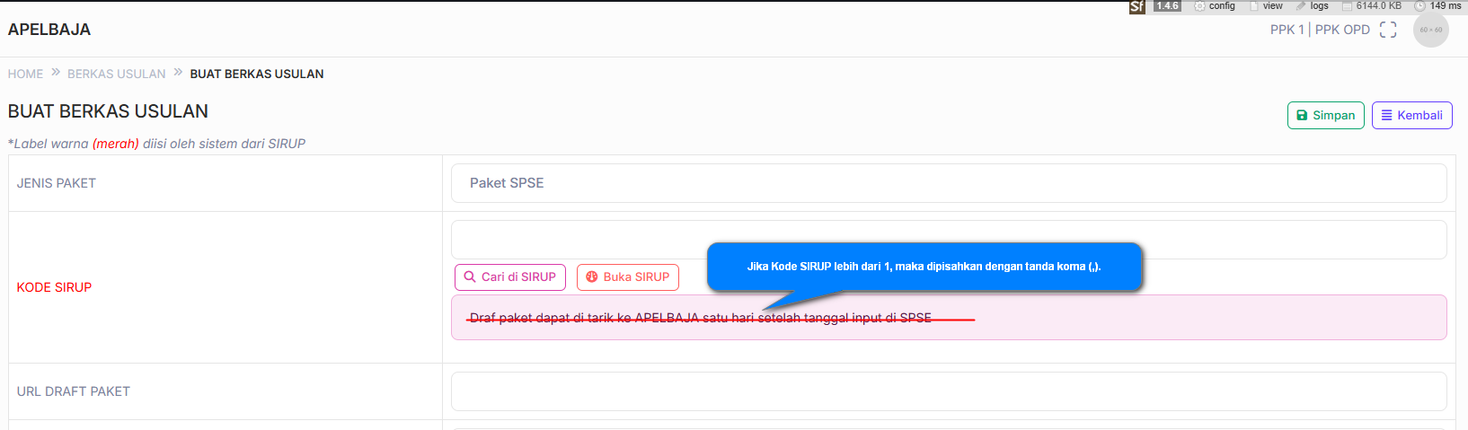Click the fullscreen toggle icon in header
This screenshot has width=1468, height=430.
(x=1388, y=30)
